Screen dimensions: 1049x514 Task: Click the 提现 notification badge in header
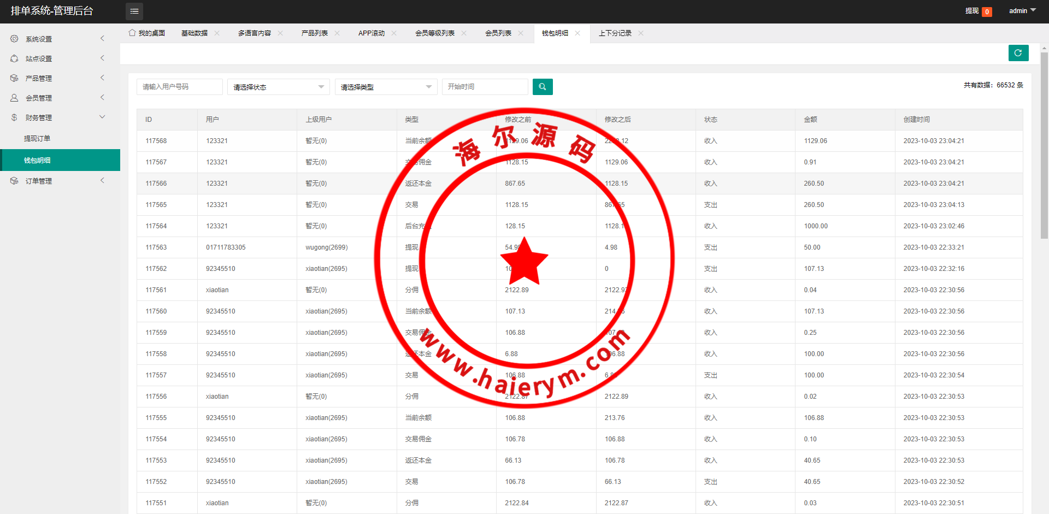pos(987,11)
